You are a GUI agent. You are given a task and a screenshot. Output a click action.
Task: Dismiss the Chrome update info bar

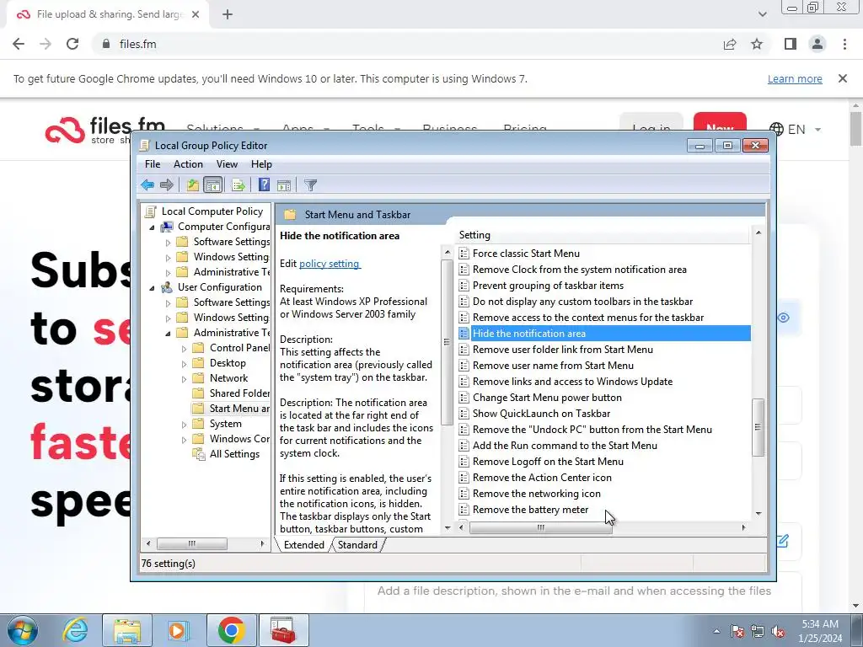point(842,78)
